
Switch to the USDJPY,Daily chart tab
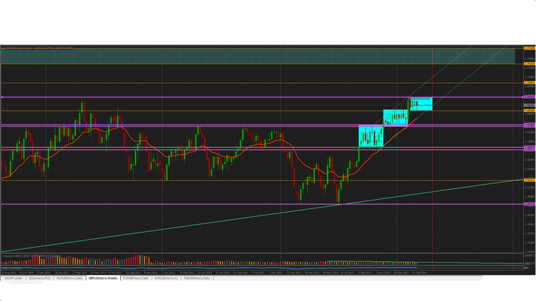13,278
